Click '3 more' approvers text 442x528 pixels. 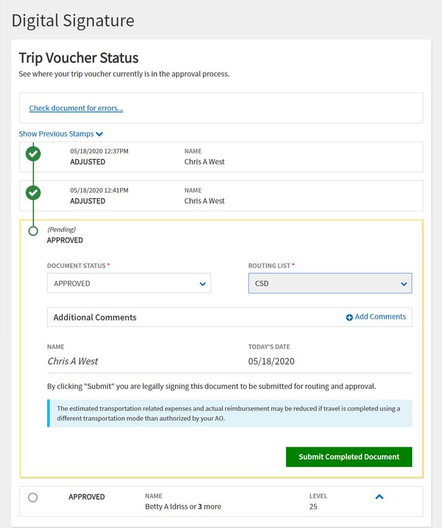[x=209, y=506]
